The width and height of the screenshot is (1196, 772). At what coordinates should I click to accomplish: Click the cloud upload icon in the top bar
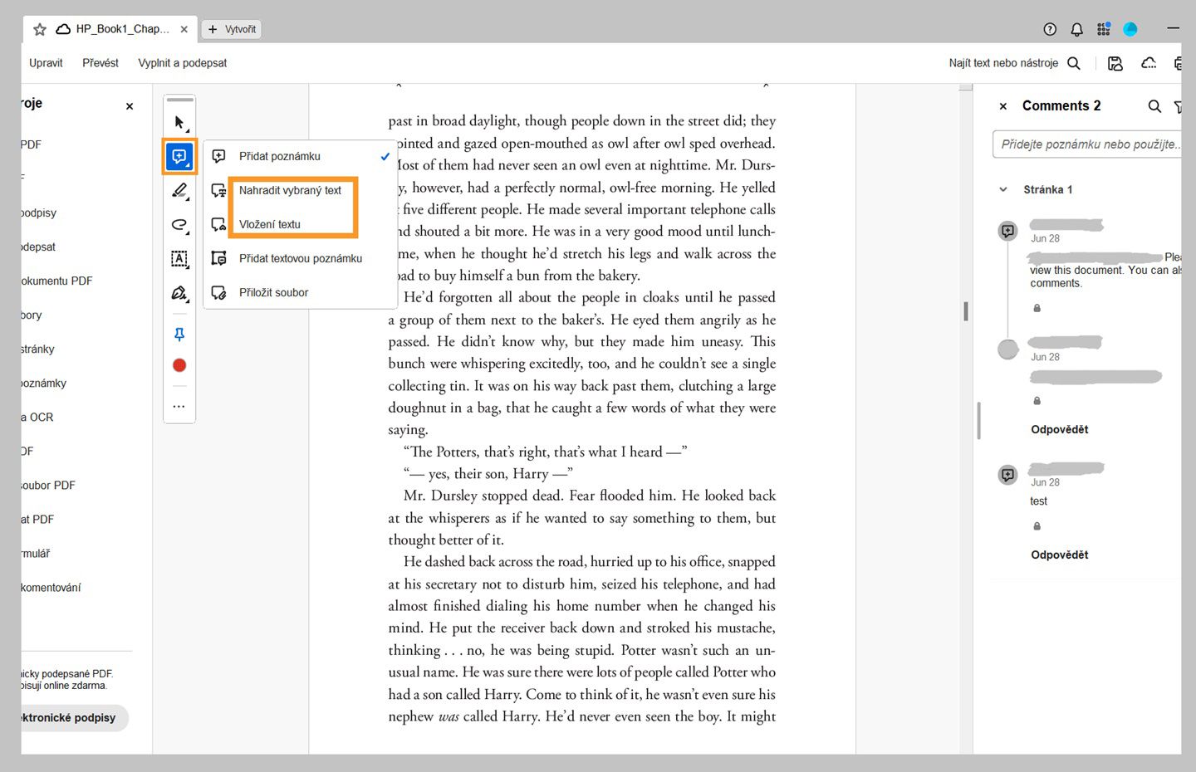point(1149,63)
